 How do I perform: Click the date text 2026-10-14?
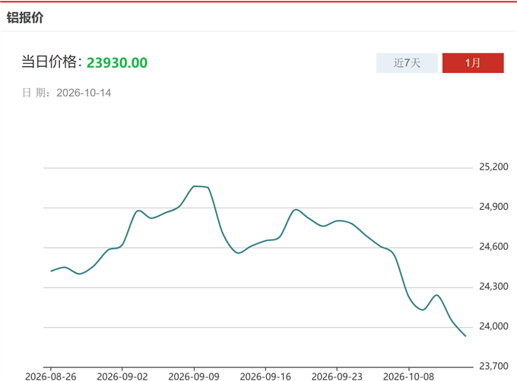point(84,93)
